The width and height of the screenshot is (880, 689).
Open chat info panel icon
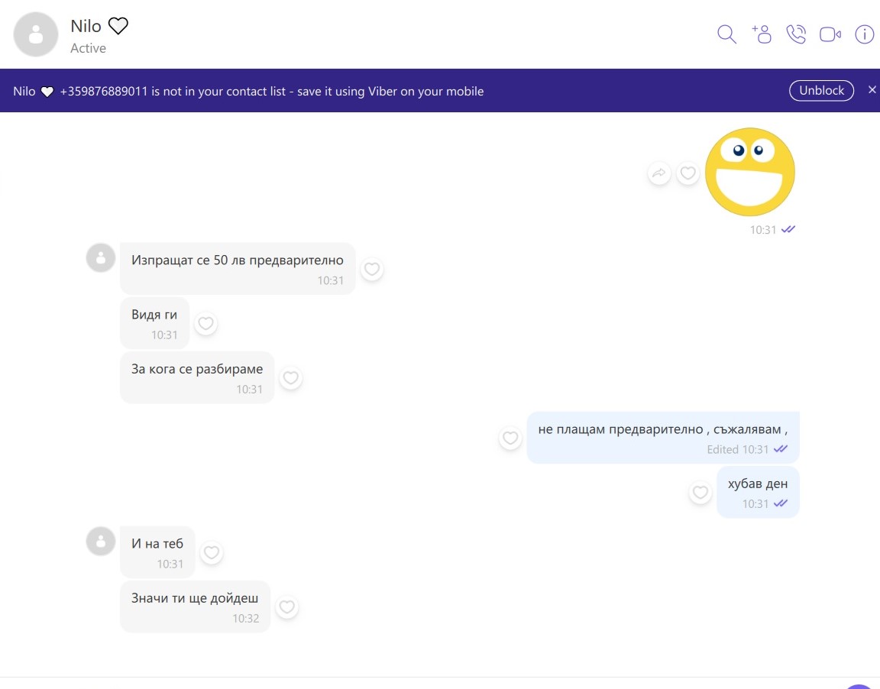pos(864,34)
